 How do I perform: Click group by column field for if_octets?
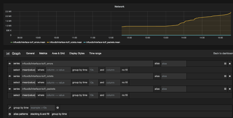click(113, 83)
